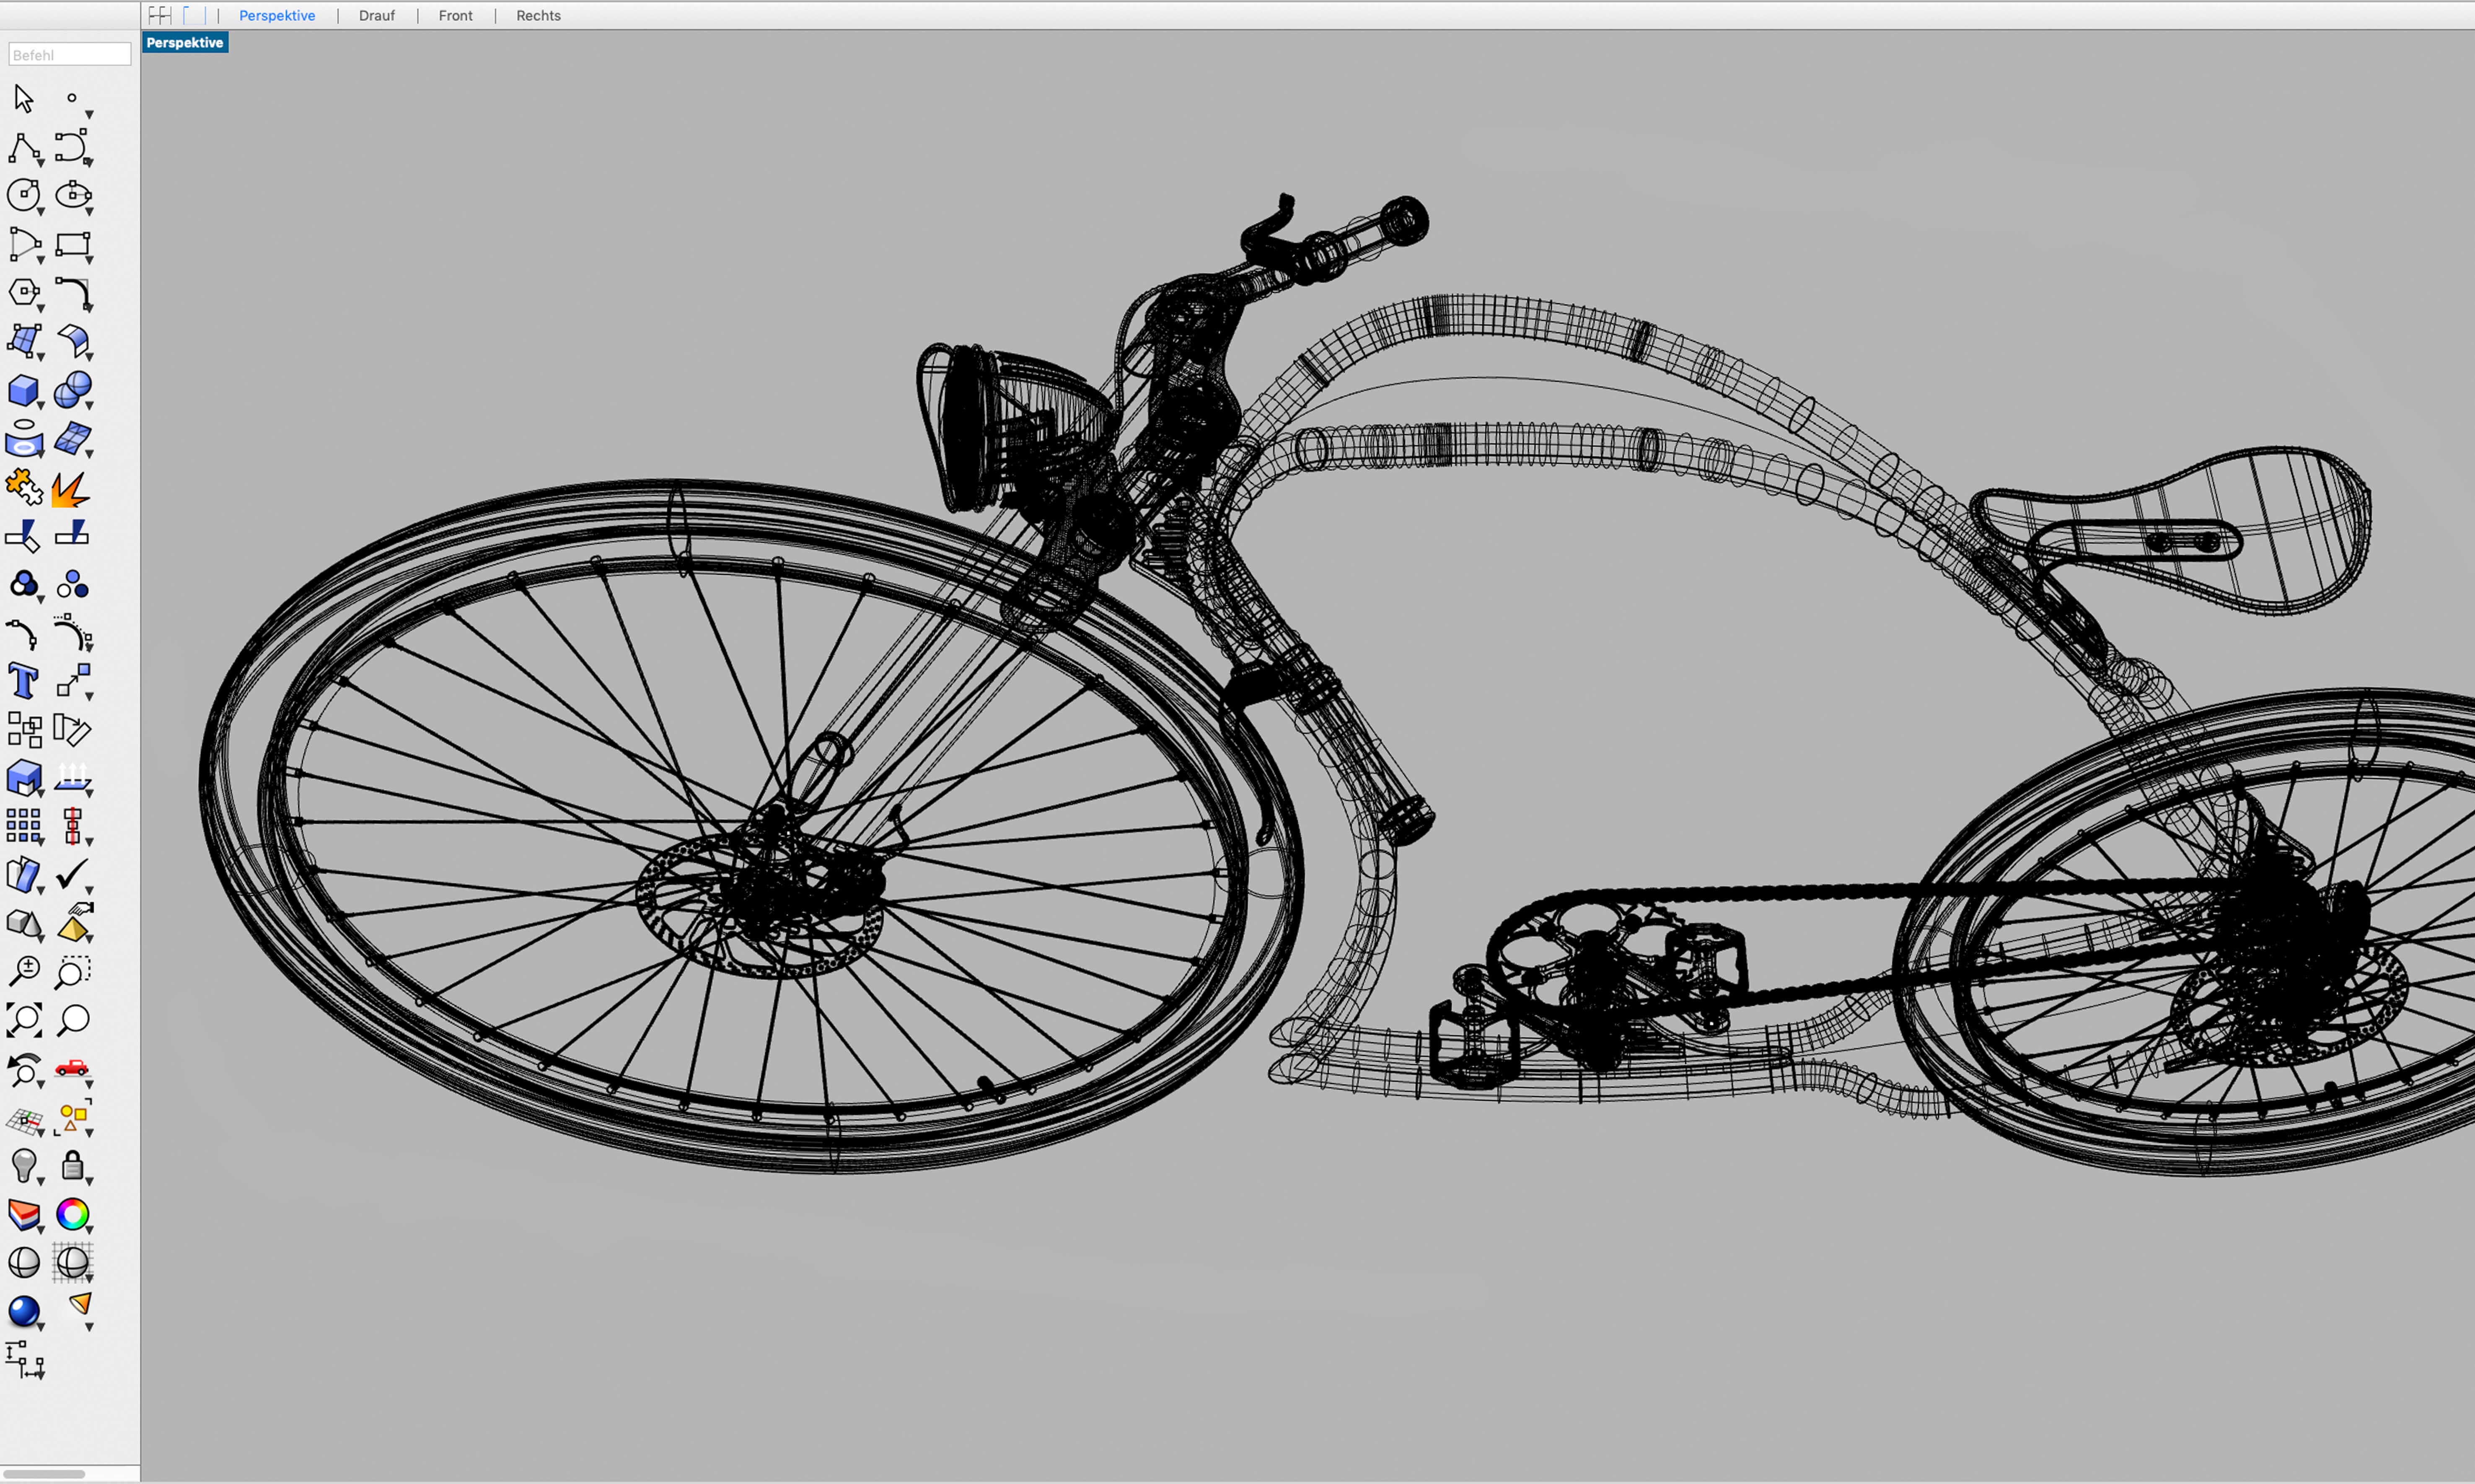
Task: Select the Zoom window tool
Action: tap(72, 972)
